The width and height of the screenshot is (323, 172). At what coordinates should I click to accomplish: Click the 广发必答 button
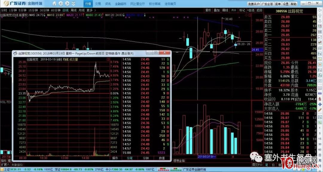(267, 4)
